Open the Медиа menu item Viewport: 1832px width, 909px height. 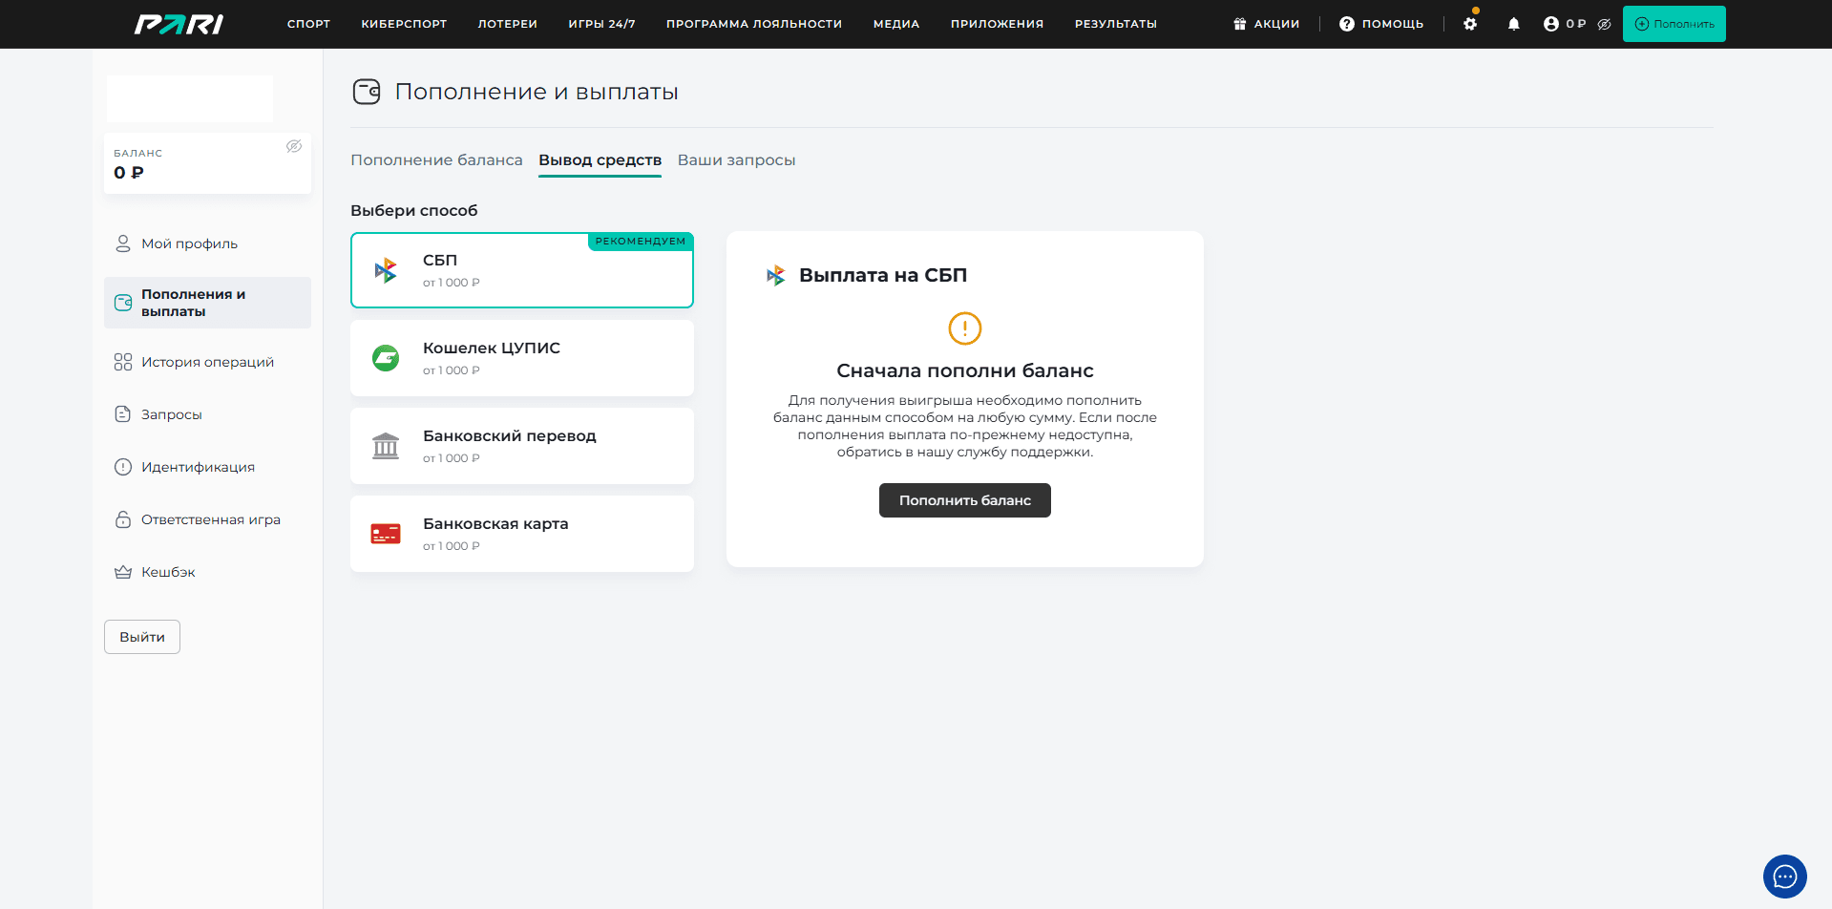point(896,24)
